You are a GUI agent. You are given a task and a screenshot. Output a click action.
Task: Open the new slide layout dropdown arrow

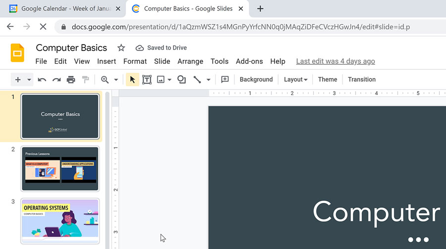coord(29,80)
